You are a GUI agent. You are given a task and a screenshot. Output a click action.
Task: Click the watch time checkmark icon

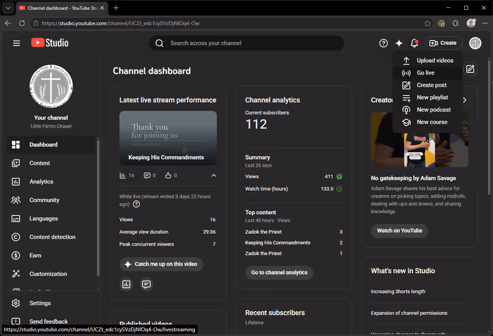click(340, 189)
